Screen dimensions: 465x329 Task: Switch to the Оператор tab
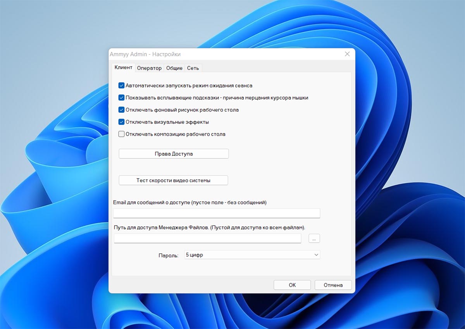[x=149, y=68]
